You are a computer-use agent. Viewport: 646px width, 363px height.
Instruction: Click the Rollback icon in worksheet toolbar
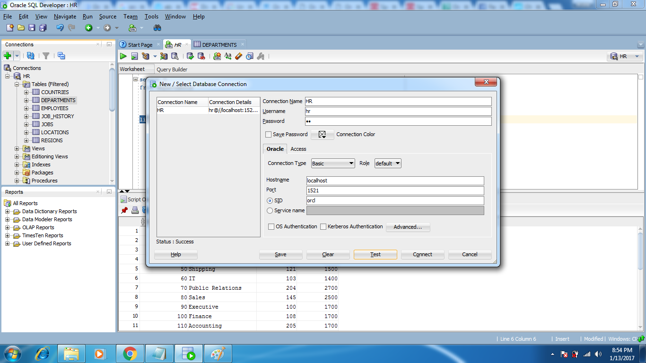tap(201, 56)
